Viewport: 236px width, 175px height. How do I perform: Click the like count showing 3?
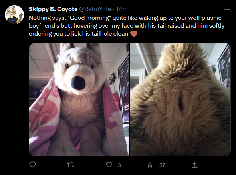[119, 165]
